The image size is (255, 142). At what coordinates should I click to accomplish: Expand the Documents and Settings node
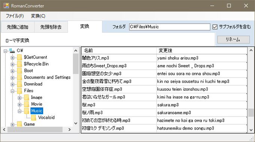[x=12, y=78]
